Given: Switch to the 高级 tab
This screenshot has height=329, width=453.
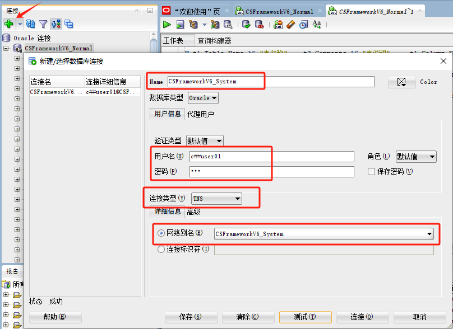Looking at the screenshot, I should click(193, 211).
